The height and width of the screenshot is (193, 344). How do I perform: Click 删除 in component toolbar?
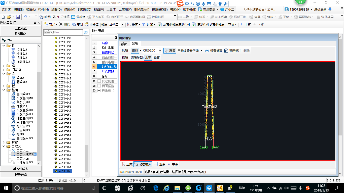point(65,24)
